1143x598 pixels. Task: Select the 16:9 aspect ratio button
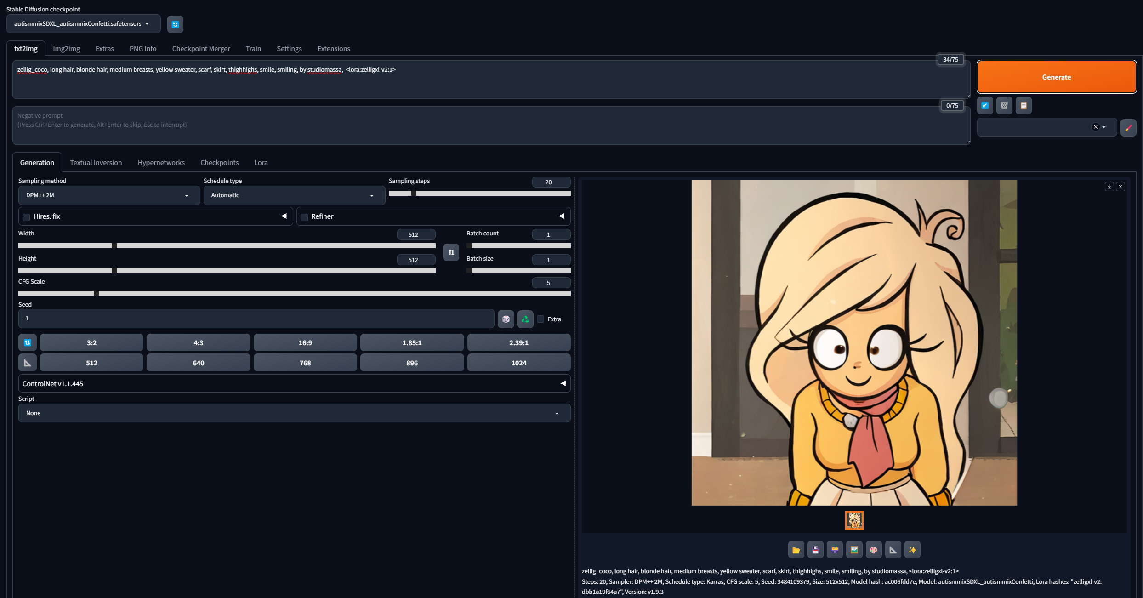point(305,343)
